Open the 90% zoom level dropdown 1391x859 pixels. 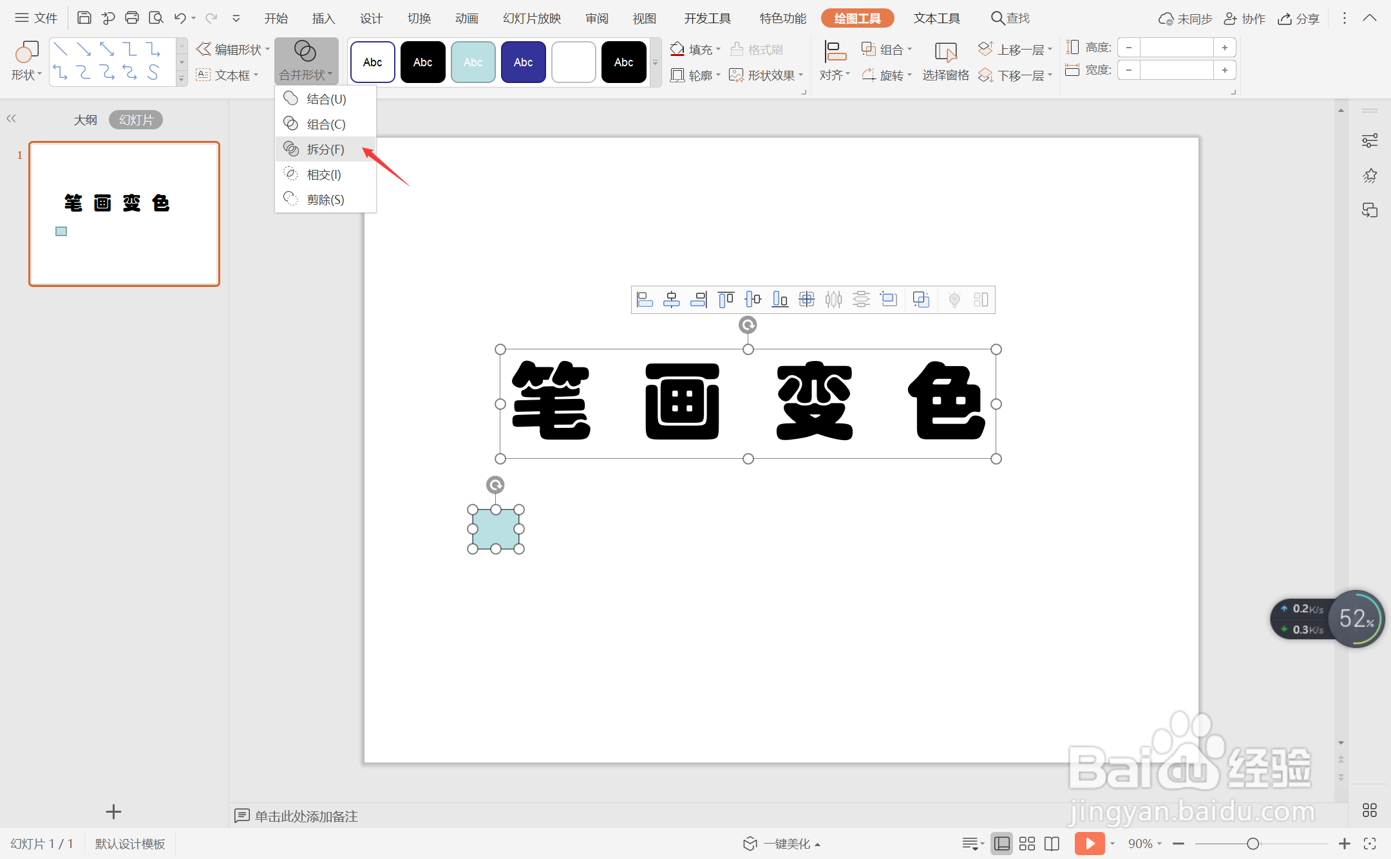tap(1160, 844)
